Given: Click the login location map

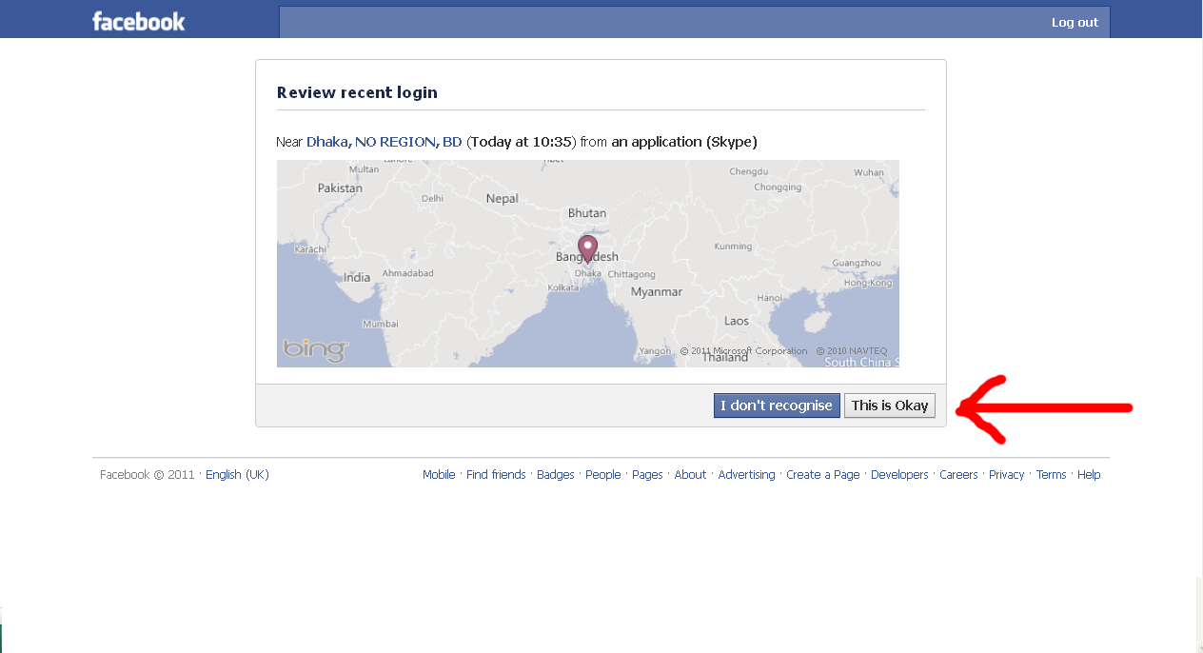Looking at the screenshot, I should pos(588,264).
